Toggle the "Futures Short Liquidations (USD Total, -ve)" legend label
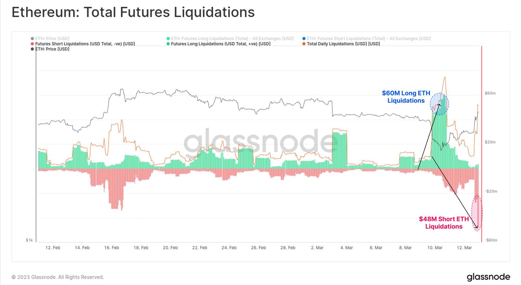This screenshot has width=521, height=285. (x=85, y=44)
